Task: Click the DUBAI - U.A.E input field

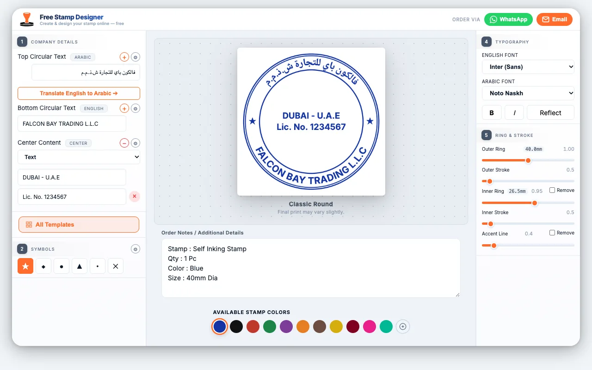Action: pyautogui.click(x=72, y=177)
